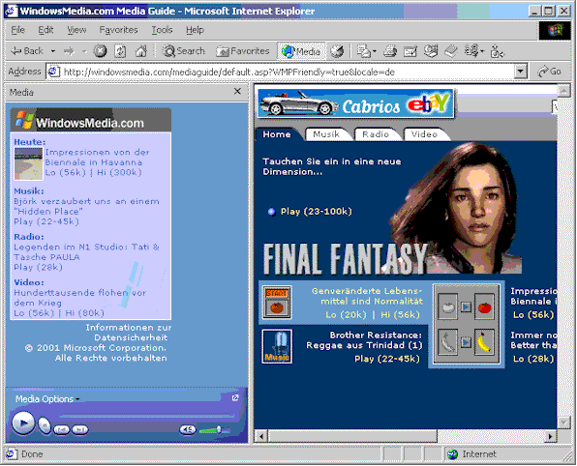Open the Search toolbar button
Screen dimensions: 577x466
click(184, 51)
